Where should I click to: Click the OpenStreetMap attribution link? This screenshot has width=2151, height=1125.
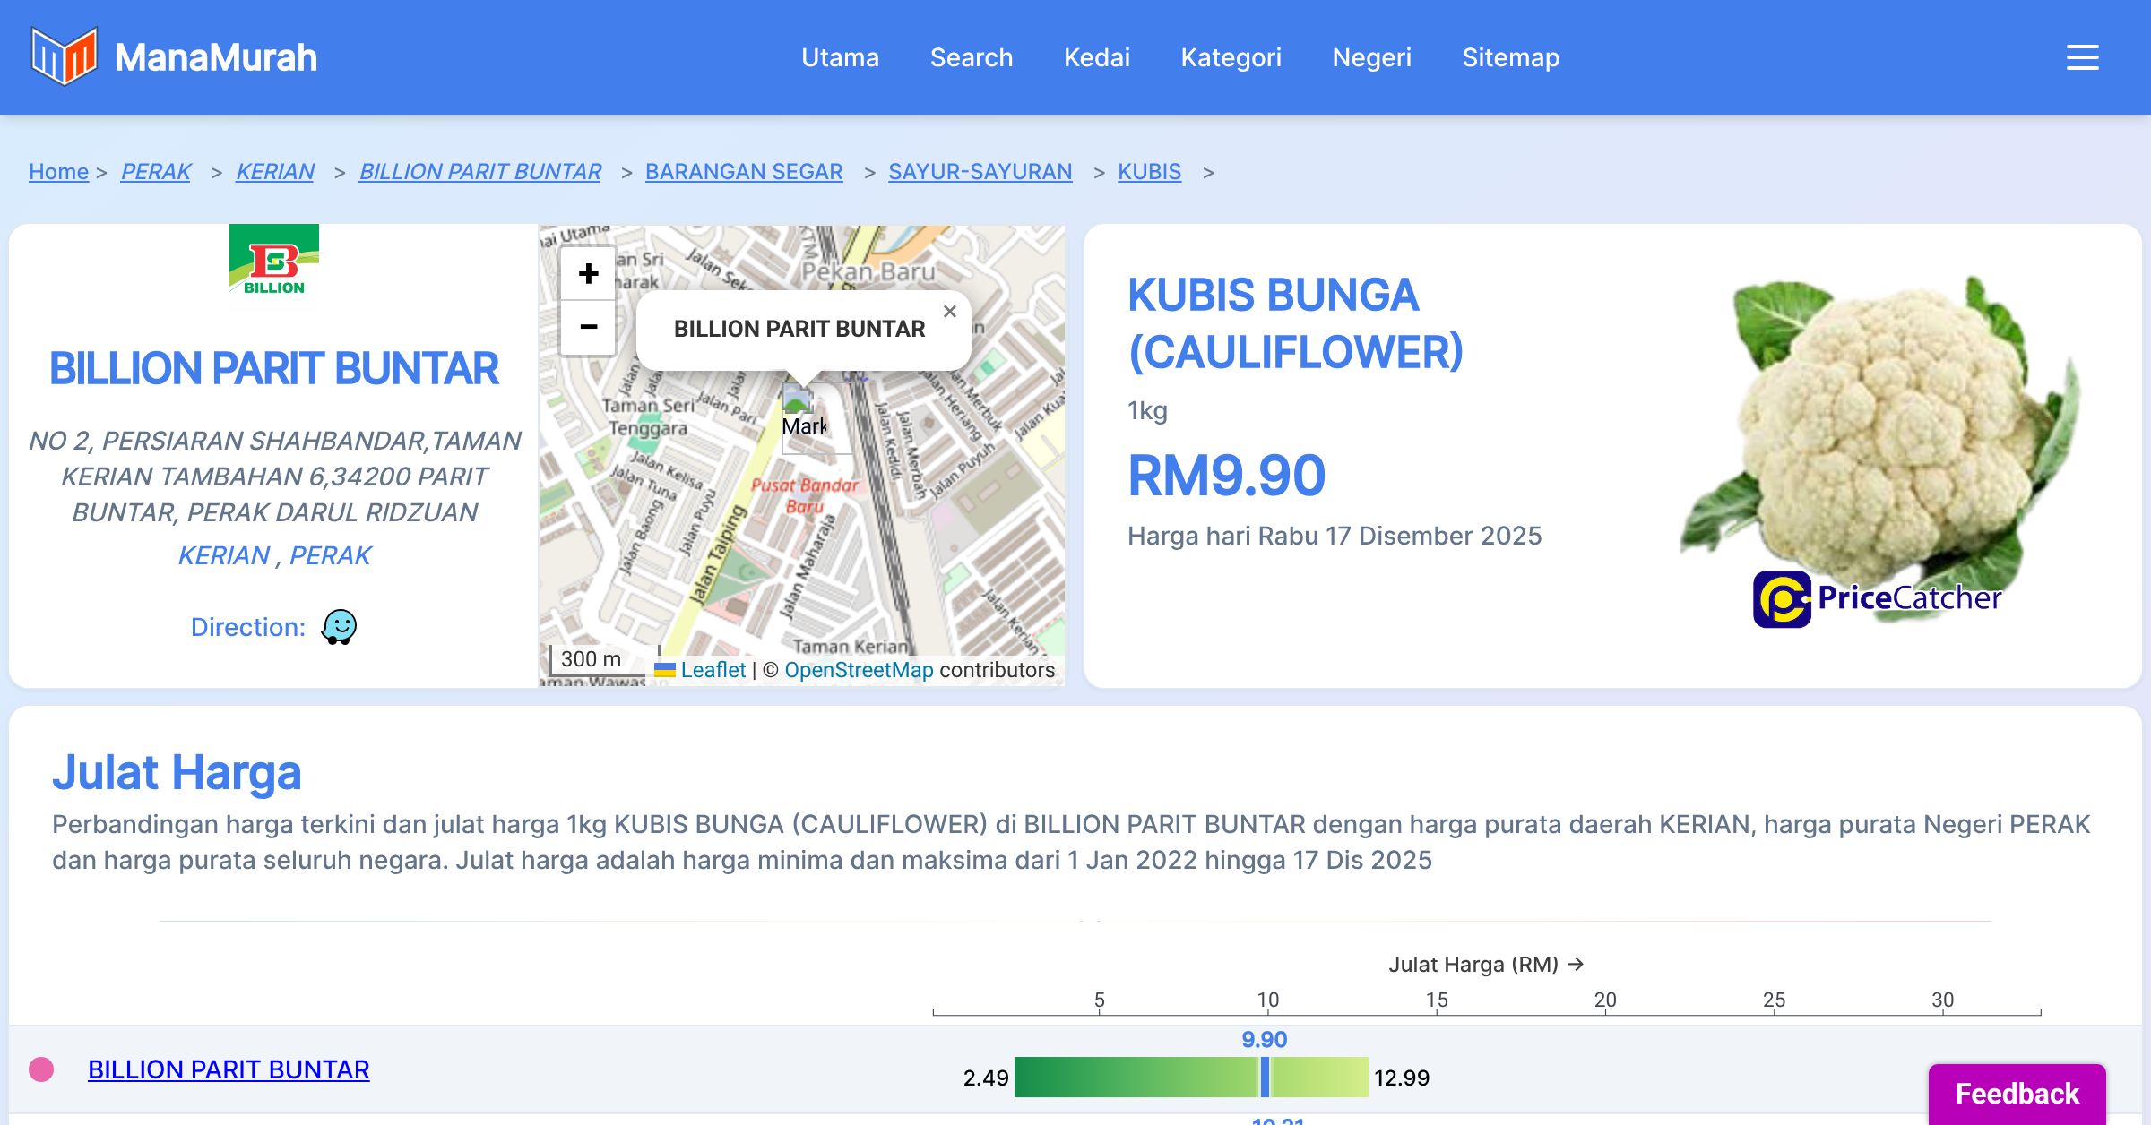(x=859, y=670)
